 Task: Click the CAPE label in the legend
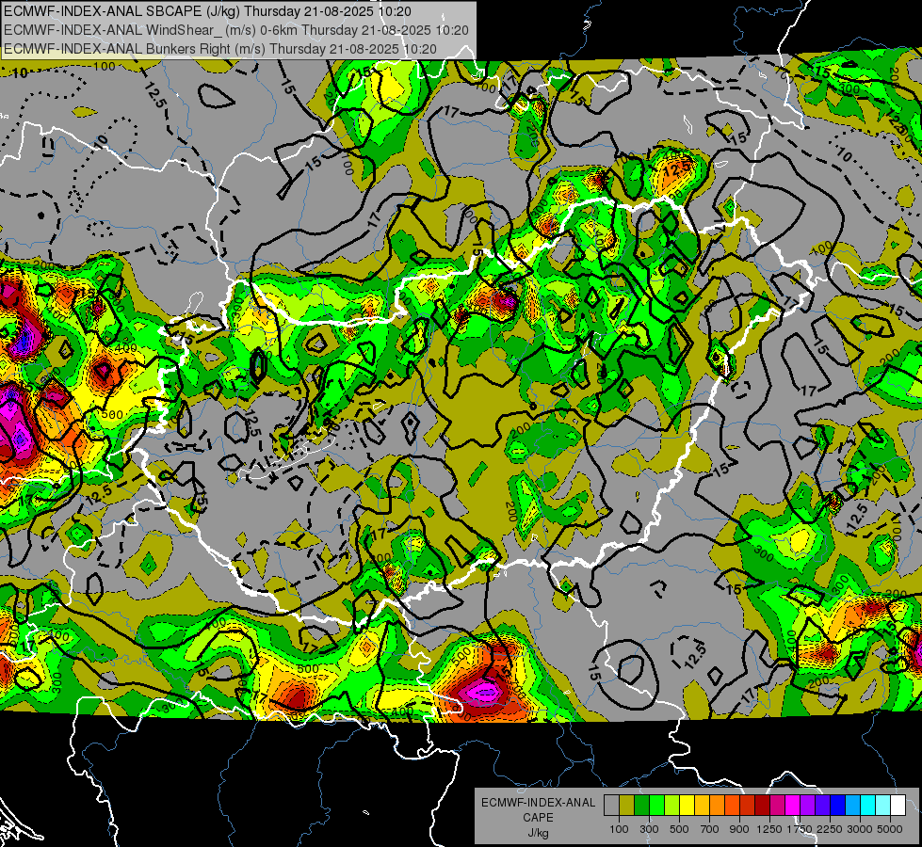point(538,817)
